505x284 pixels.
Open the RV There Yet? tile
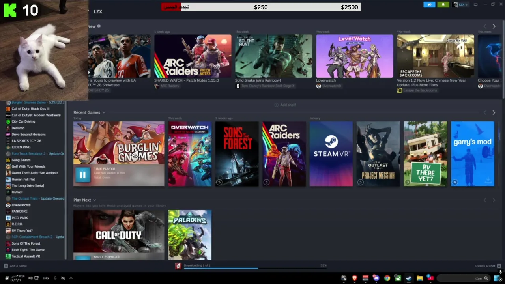425,154
